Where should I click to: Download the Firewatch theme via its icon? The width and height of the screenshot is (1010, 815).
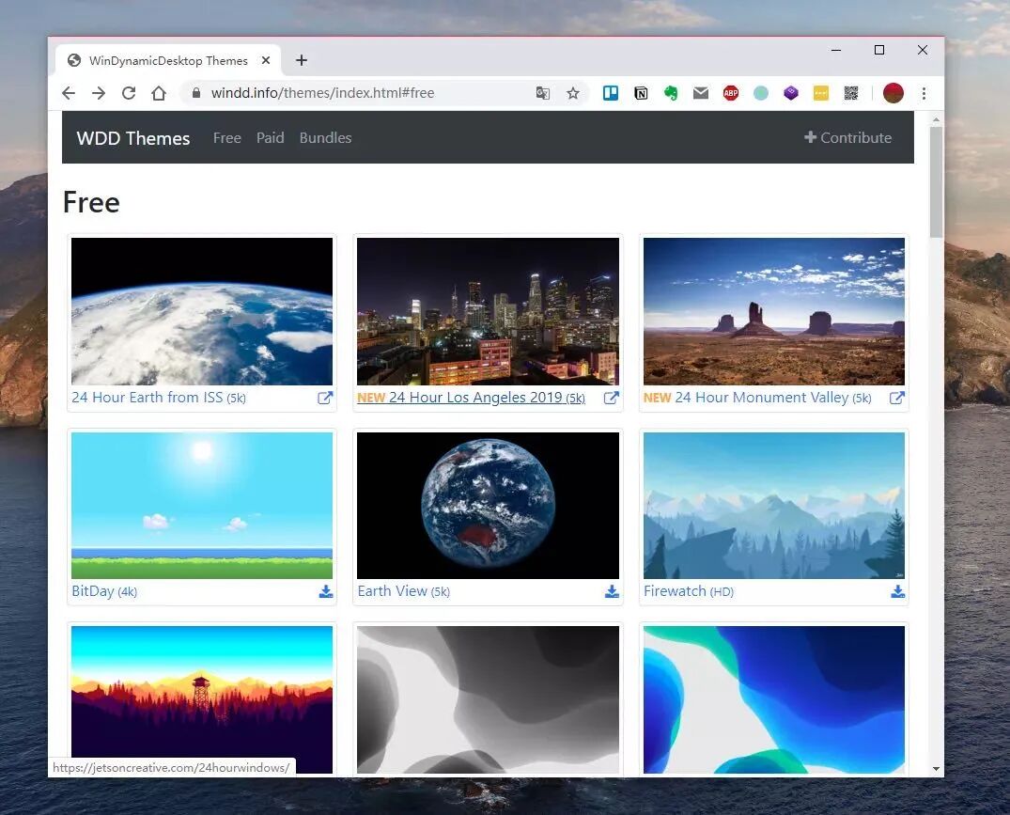click(x=898, y=591)
